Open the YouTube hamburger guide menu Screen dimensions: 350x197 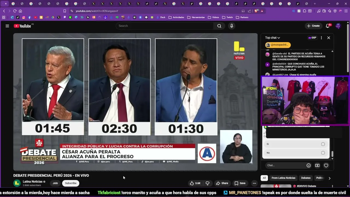click(7, 26)
